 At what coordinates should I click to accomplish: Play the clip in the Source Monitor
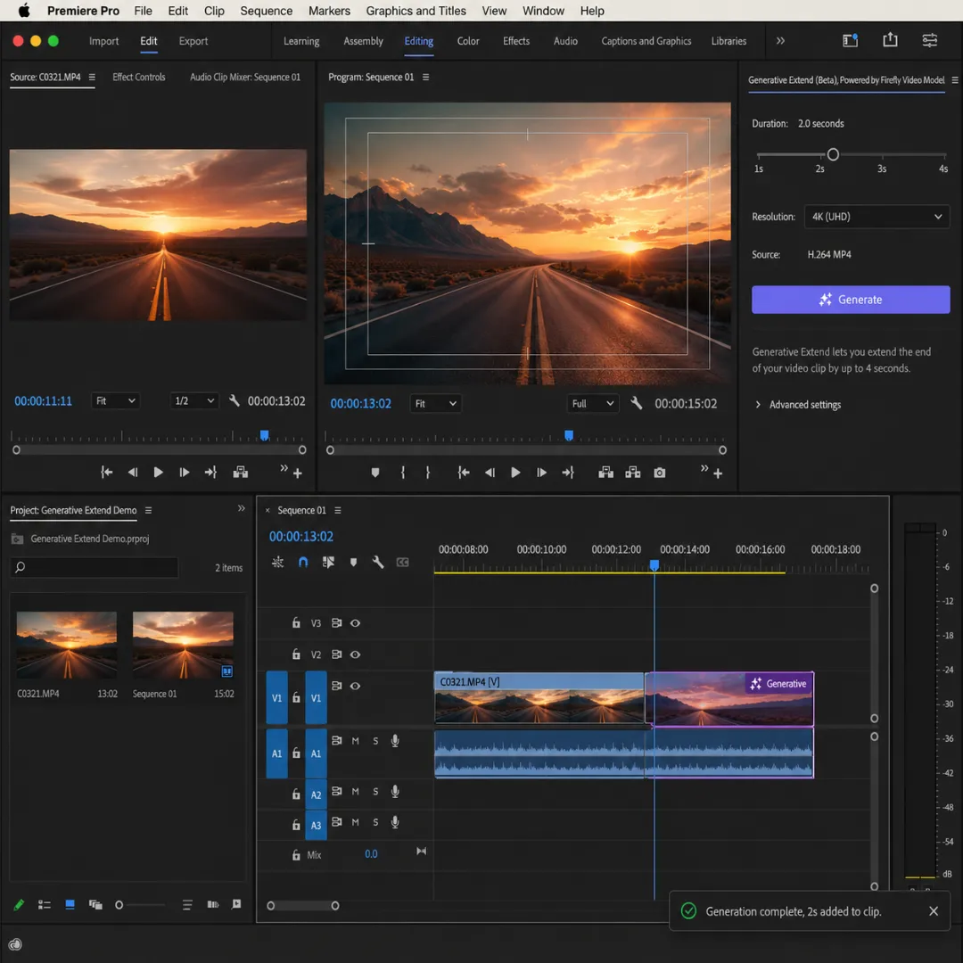(158, 473)
